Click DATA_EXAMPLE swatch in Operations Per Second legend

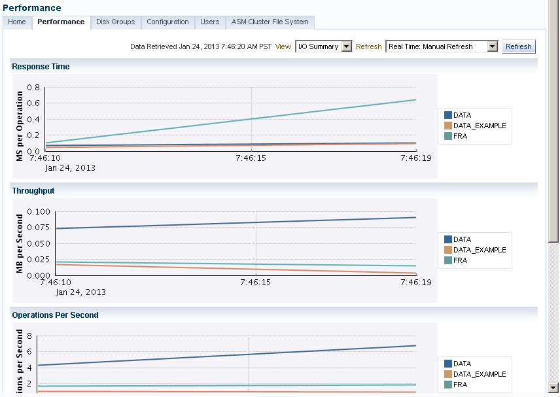(x=448, y=374)
